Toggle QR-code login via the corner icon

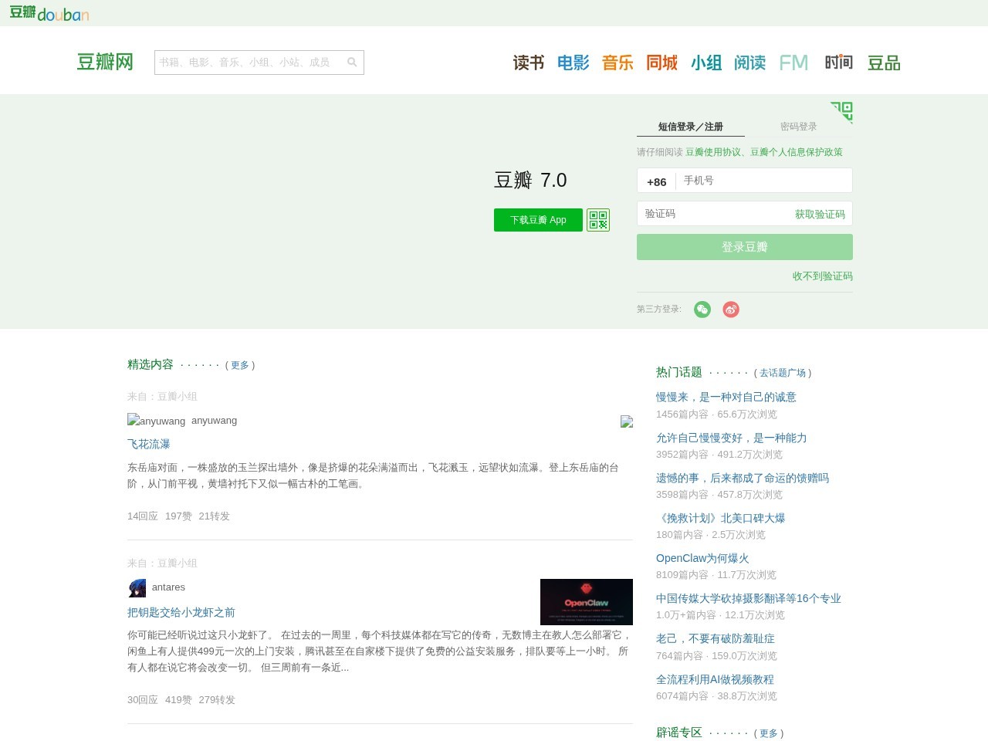(842, 112)
